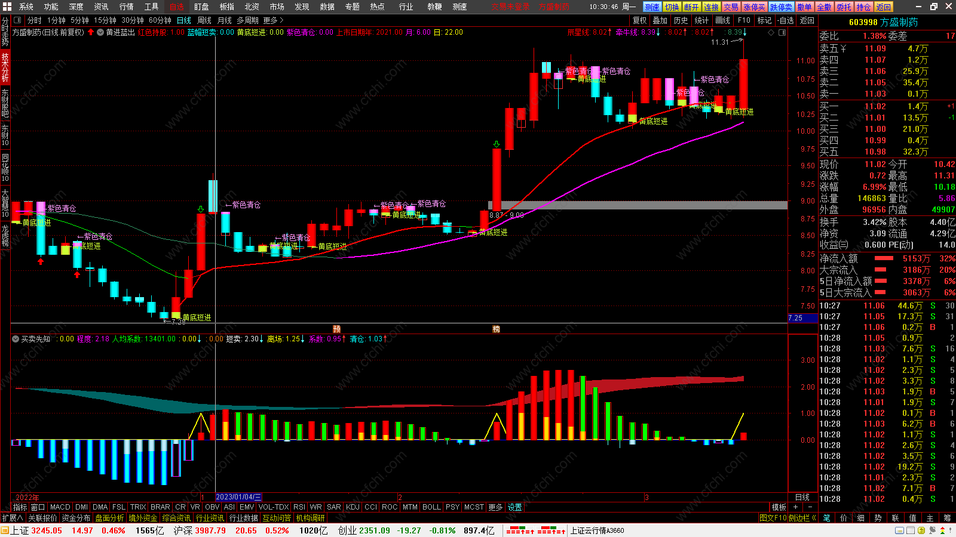Click the 东财股吧 left sidebar tab

tap(5, 103)
